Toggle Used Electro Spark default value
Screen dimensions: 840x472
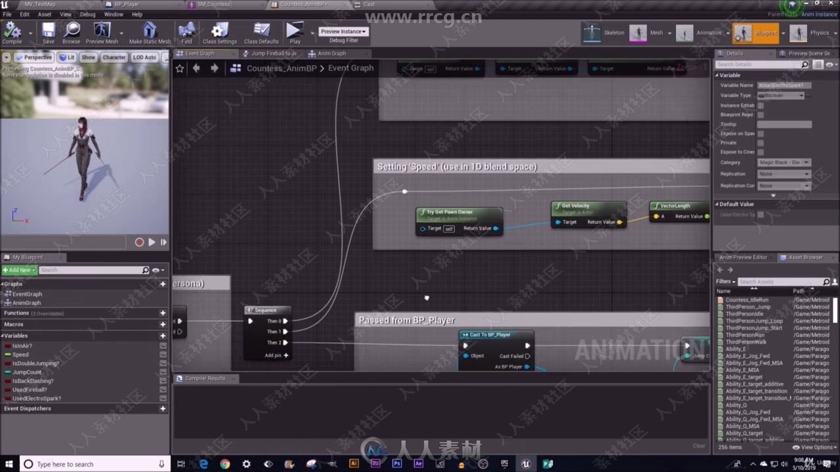pos(761,214)
